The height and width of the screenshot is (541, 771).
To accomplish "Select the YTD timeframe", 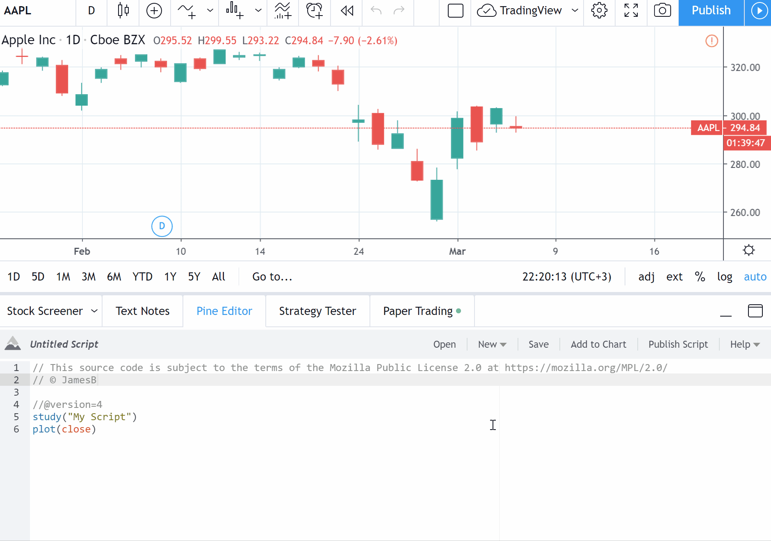I will [142, 276].
